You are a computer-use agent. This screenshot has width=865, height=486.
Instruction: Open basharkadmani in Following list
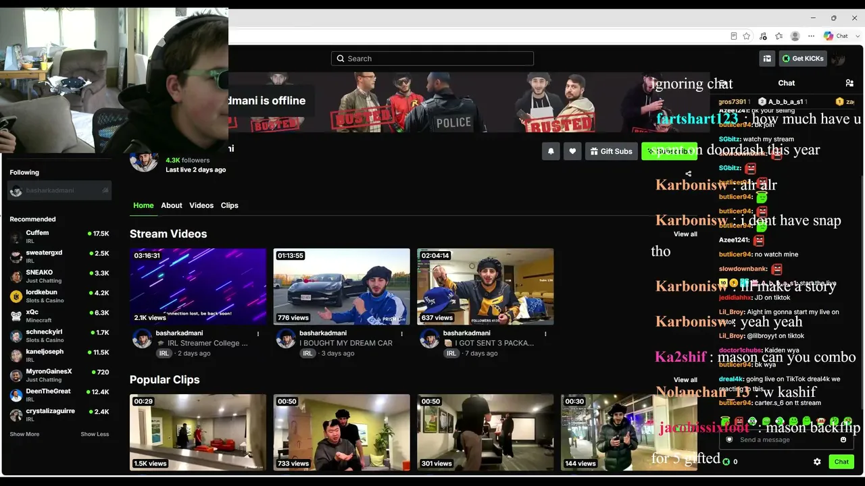pos(59,190)
